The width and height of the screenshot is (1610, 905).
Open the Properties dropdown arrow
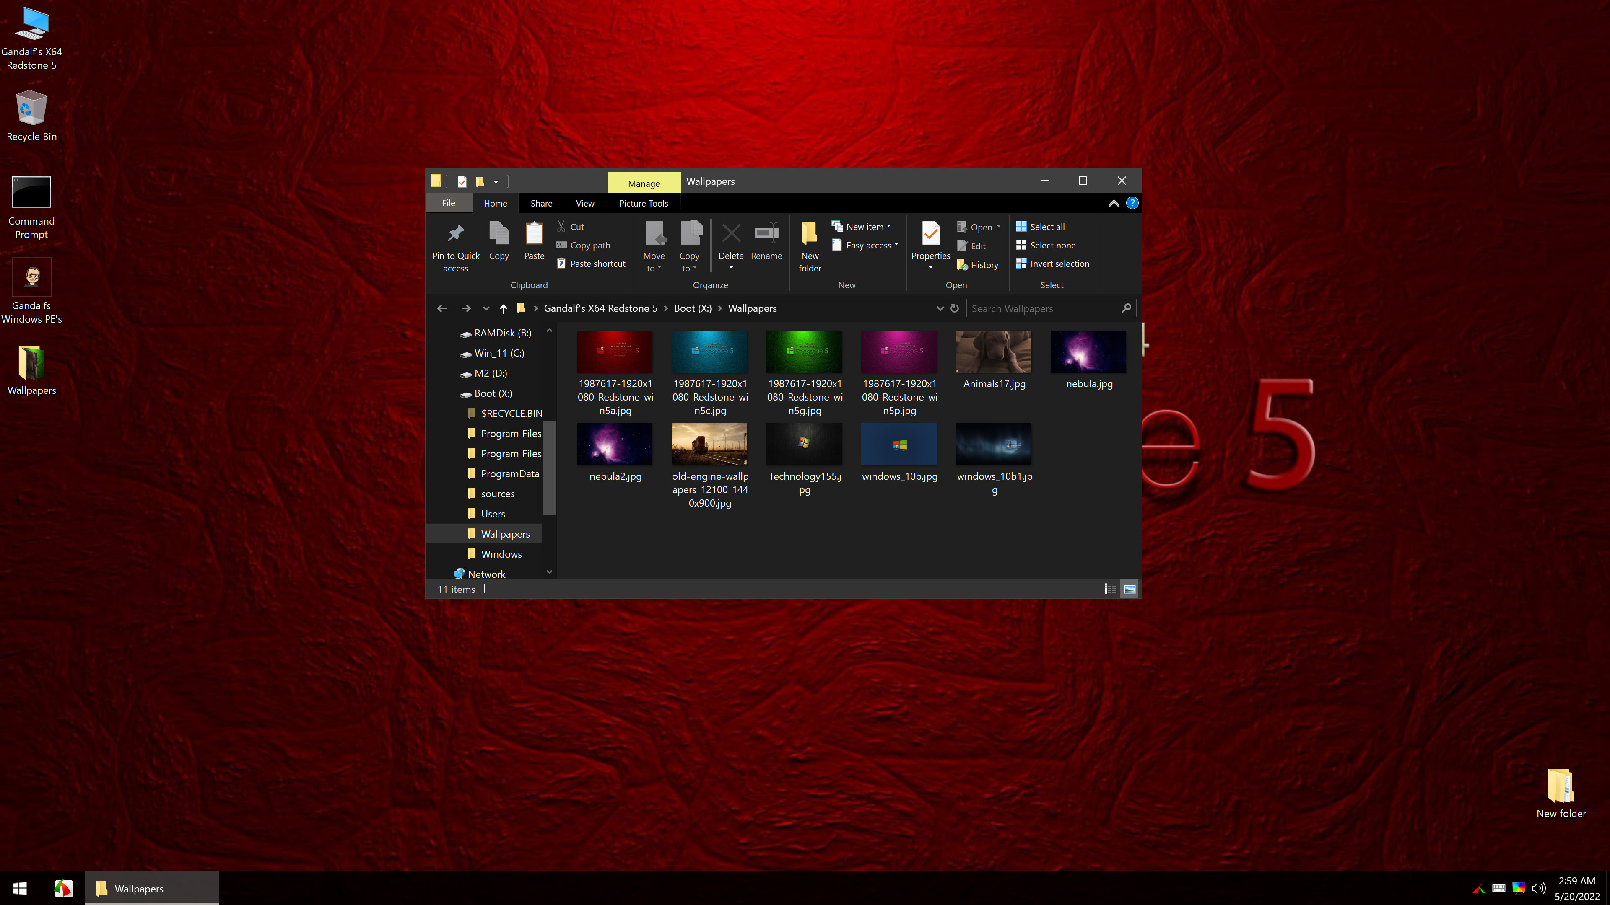931,267
